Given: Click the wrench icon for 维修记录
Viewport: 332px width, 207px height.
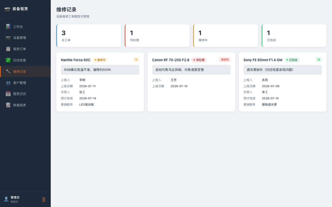Looking at the screenshot, I should click(8, 71).
